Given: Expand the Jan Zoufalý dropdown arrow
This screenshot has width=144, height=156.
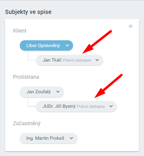Looking at the screenshot, I should point(58,92).
